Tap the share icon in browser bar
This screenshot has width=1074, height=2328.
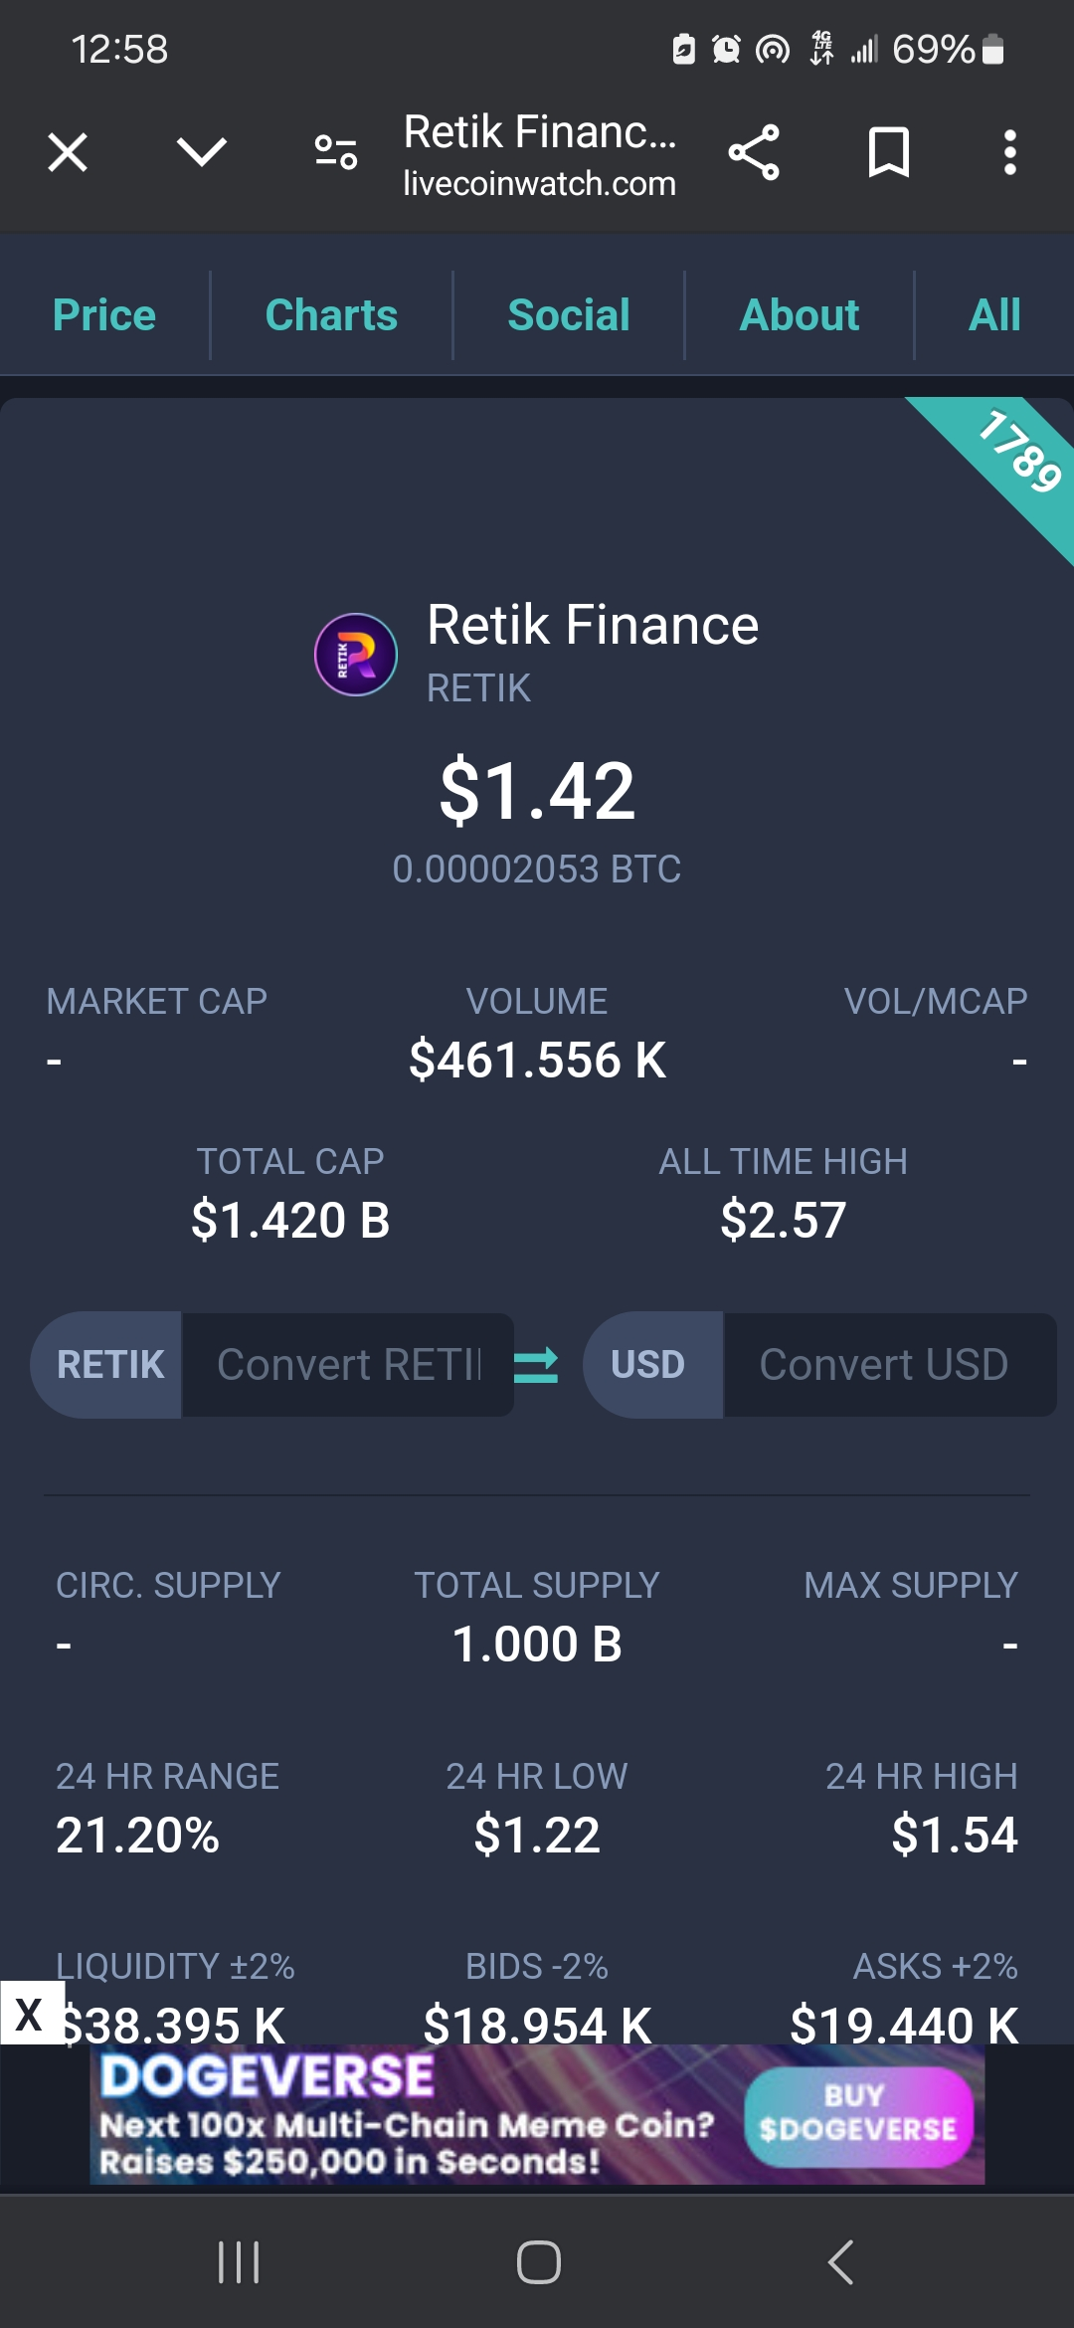(x=754, y=152)
